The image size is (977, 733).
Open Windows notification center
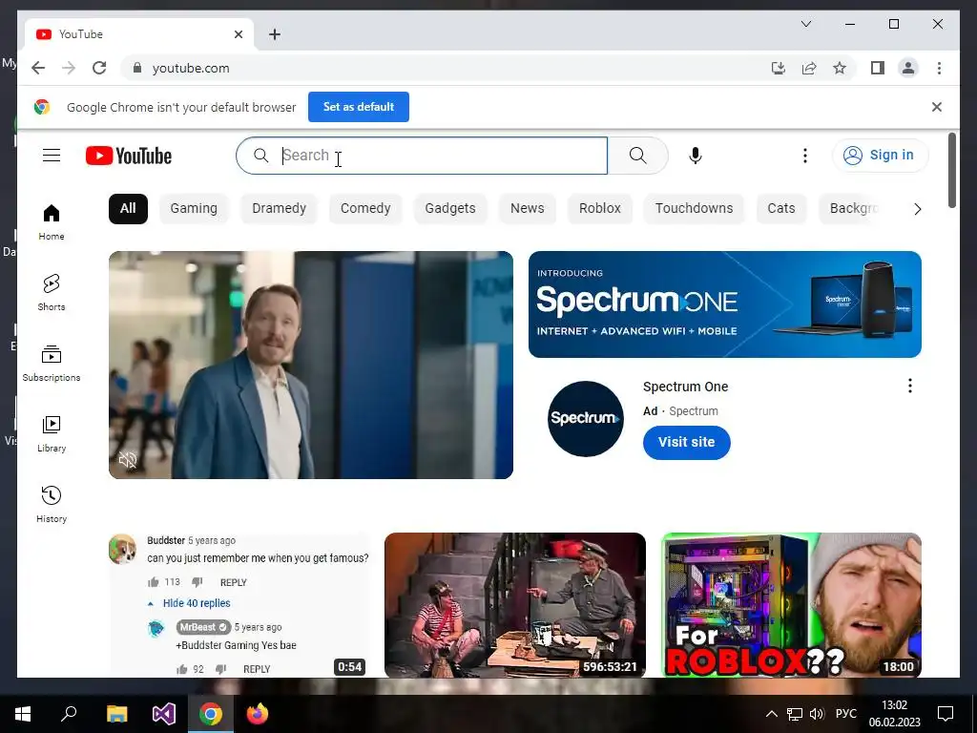click(946, 714)
